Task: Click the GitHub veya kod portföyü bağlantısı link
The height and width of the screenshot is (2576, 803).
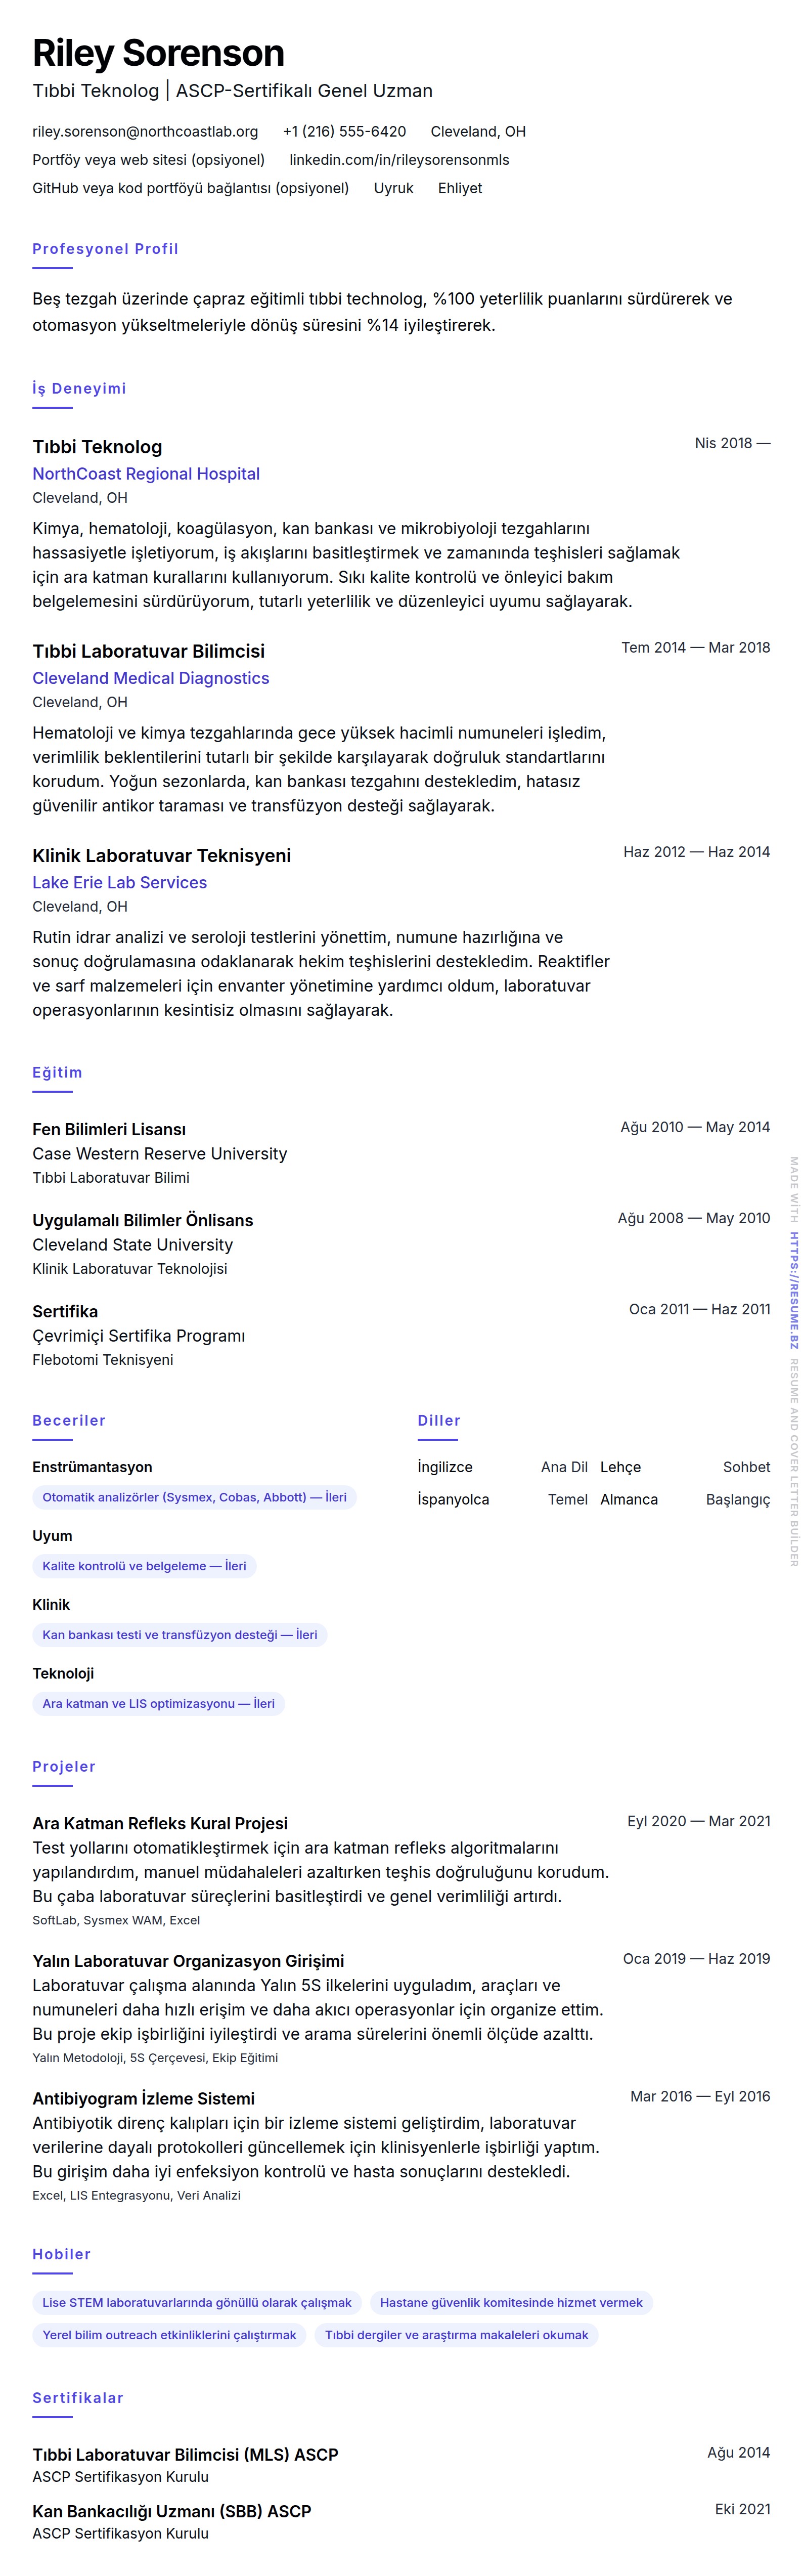Action: point(190,188)
